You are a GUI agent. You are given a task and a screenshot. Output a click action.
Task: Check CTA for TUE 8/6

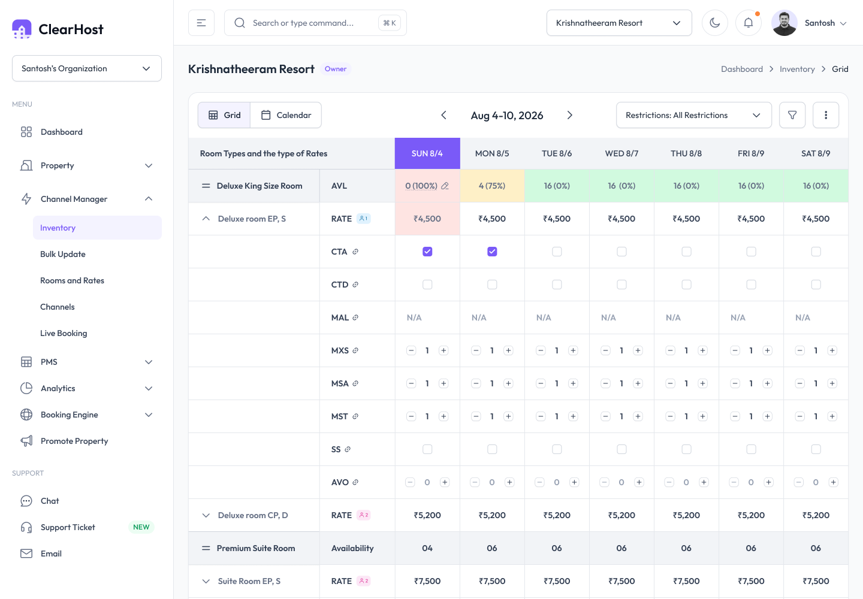(x=557, y=252)
